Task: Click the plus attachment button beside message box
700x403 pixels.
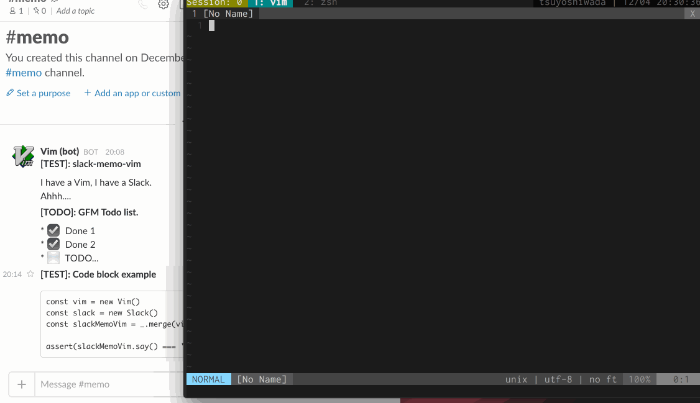Action: (22, 384)
